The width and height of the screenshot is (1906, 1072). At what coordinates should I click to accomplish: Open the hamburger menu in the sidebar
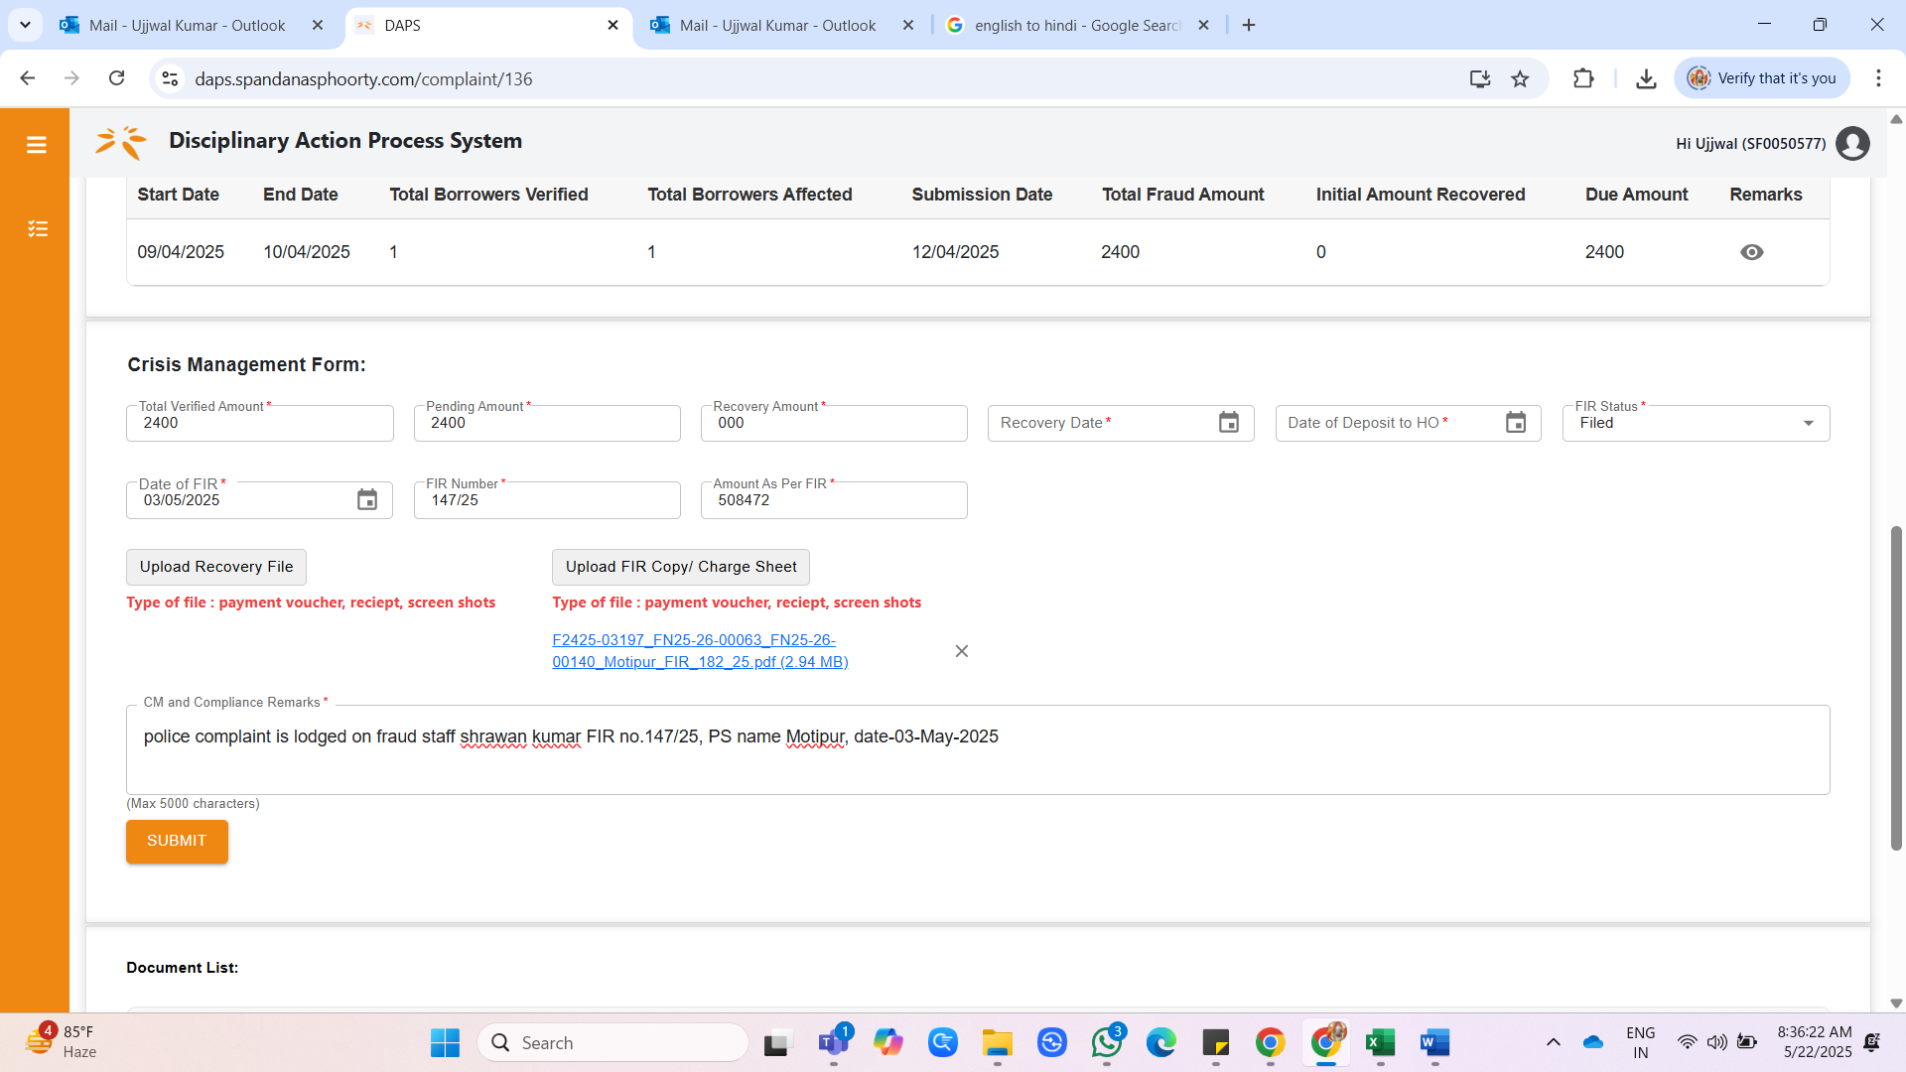[37, 145]
